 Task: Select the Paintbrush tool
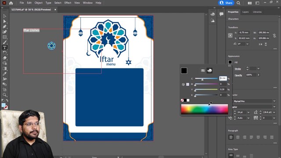pos(5,42)
